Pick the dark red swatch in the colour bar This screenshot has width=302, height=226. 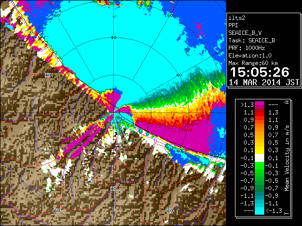260,111
